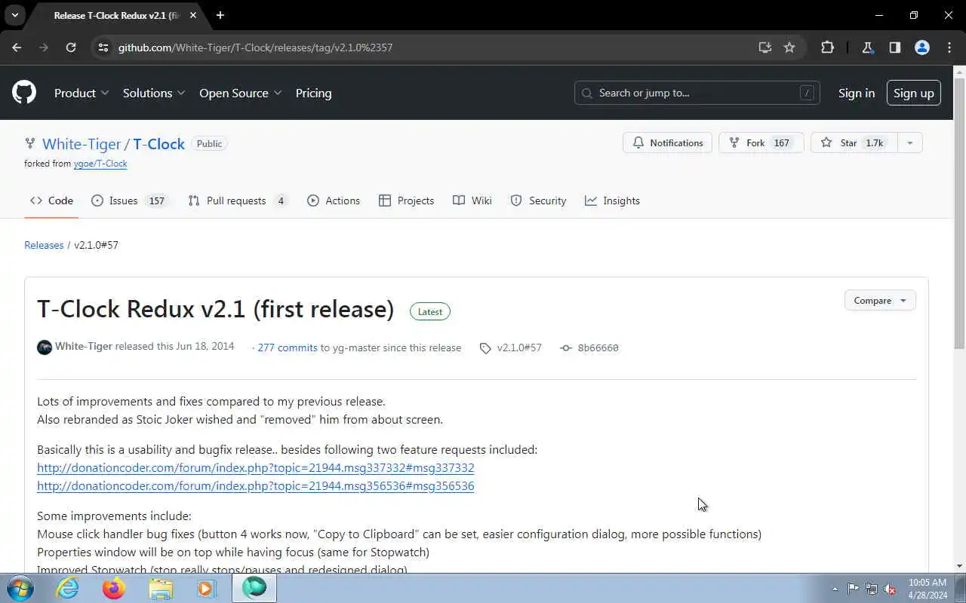Open Internet Explorer from taskbar
Image resolution: width=966 pixels, height=603 pixels.
[x=68, y=588]
